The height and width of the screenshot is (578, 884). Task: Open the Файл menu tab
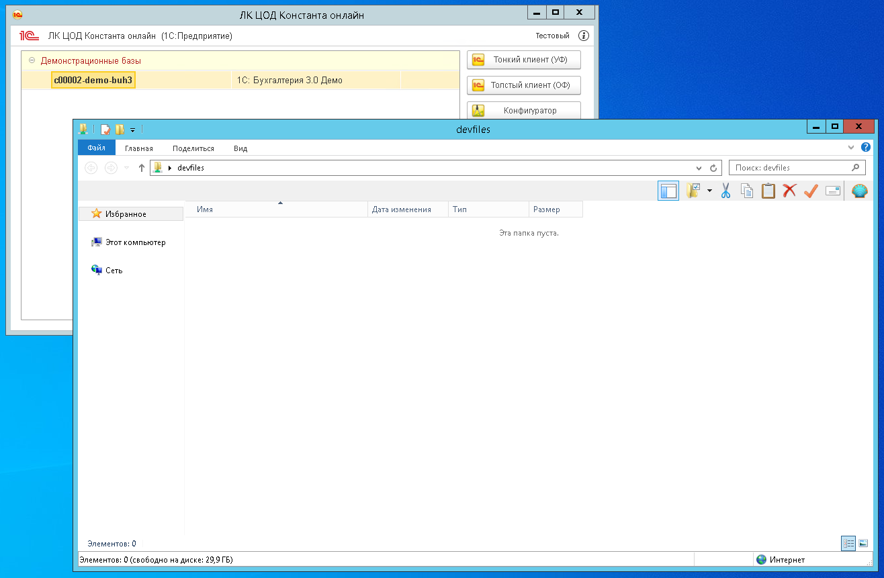click(96, 148)
